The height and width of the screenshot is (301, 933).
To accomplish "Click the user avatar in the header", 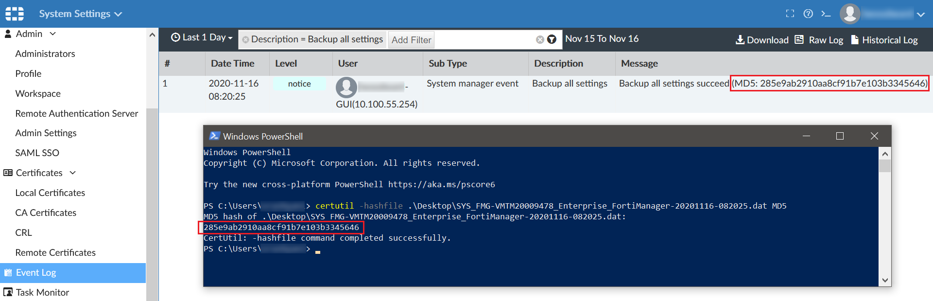I will pyautogui.click(x=850, y=14).
